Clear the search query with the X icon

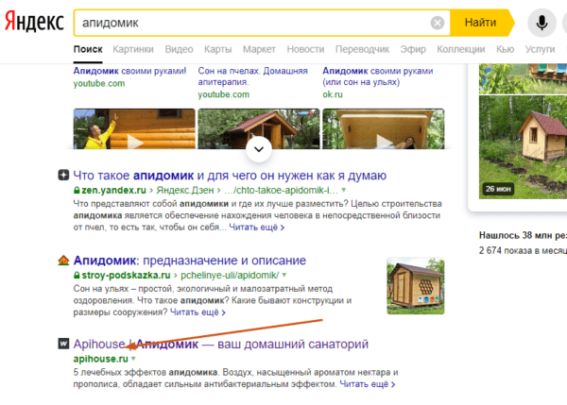(438, 23)
